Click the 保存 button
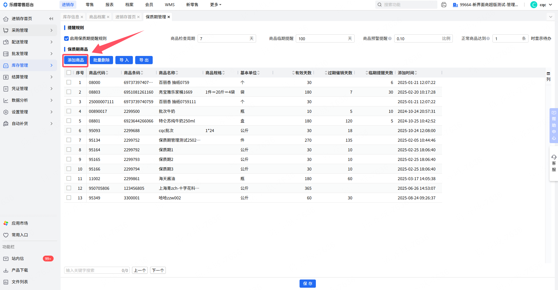 pyautogui.click(x=308, y=284)
